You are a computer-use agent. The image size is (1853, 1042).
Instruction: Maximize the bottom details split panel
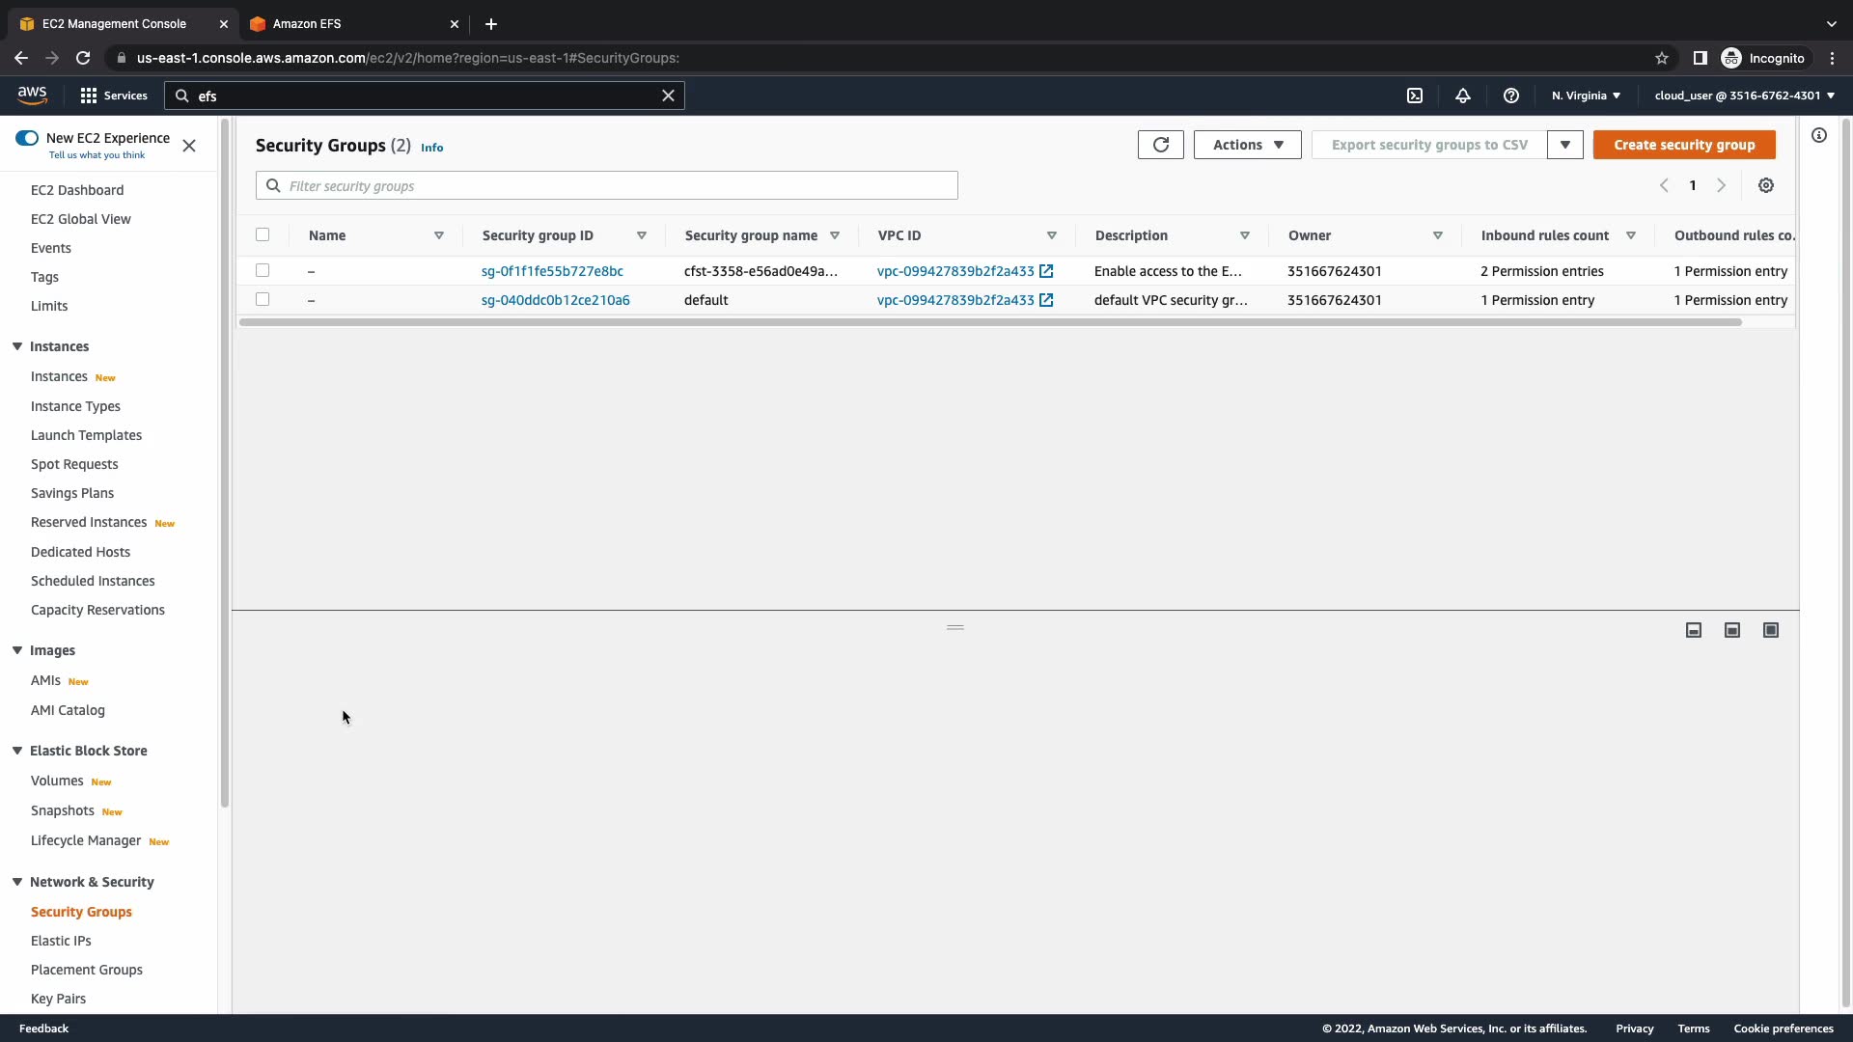coord(1770,630)
